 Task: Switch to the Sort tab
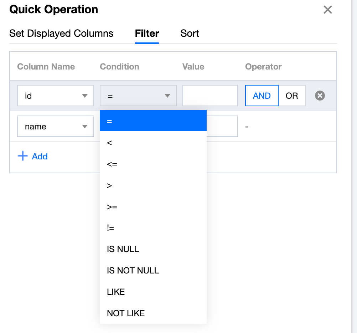coord(190,34)
